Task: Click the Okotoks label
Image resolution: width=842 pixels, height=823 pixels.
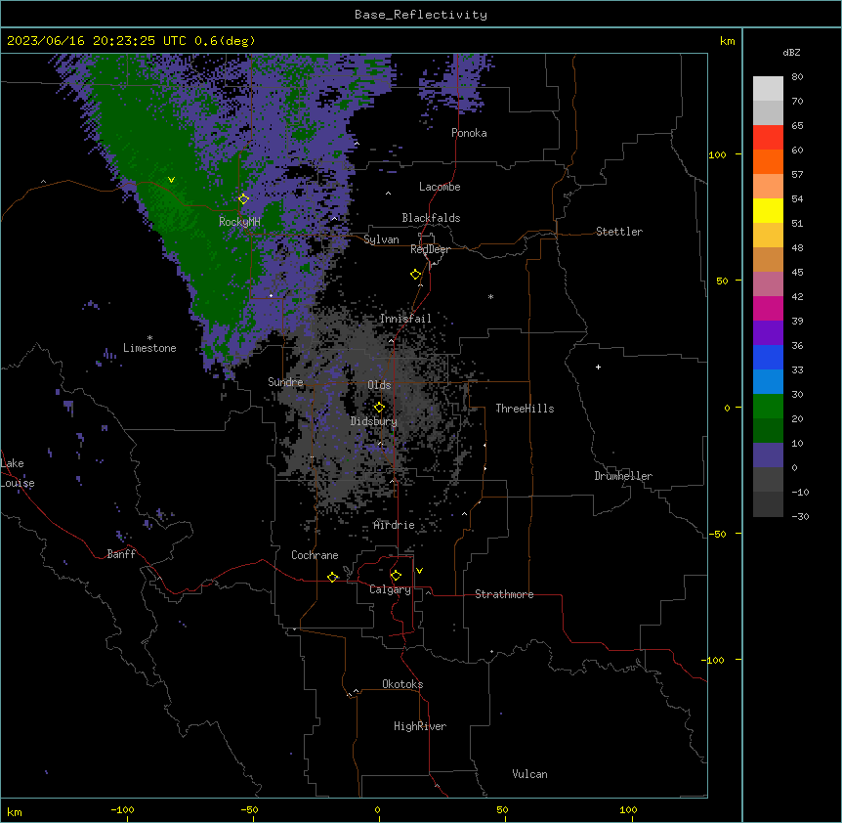Action: pyautogui.click(x=402, y=684)
